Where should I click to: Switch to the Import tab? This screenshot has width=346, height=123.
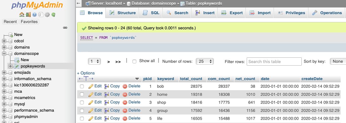(260, 13)
